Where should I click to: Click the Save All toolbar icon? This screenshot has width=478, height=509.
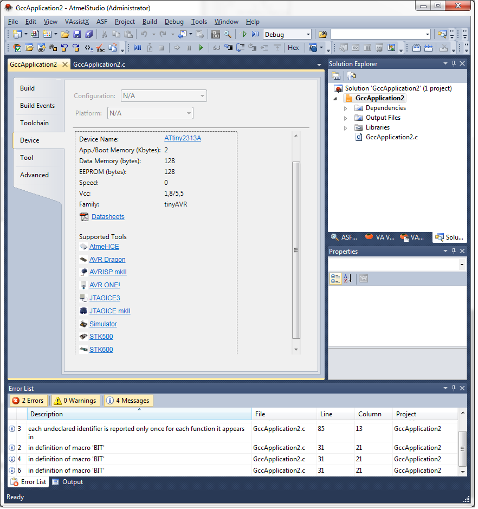point(88,34)
